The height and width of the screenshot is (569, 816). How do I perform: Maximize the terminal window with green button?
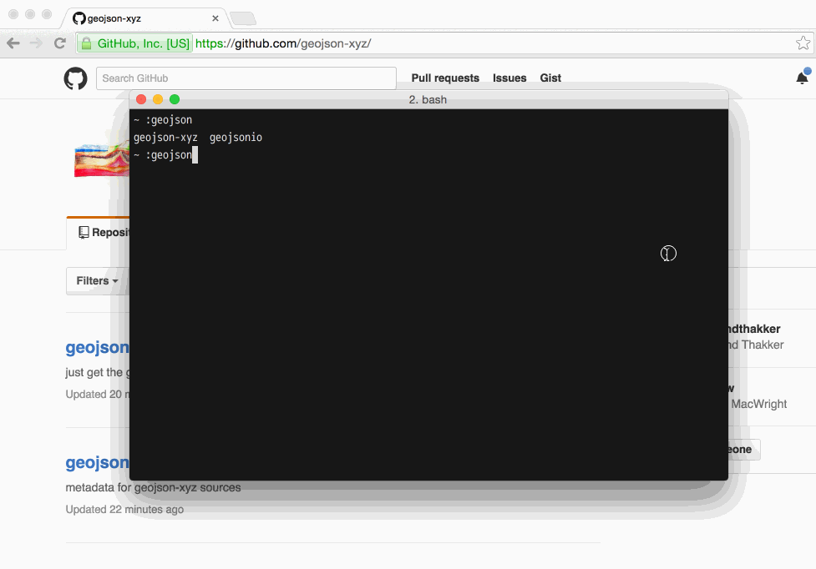coord(175,99)
